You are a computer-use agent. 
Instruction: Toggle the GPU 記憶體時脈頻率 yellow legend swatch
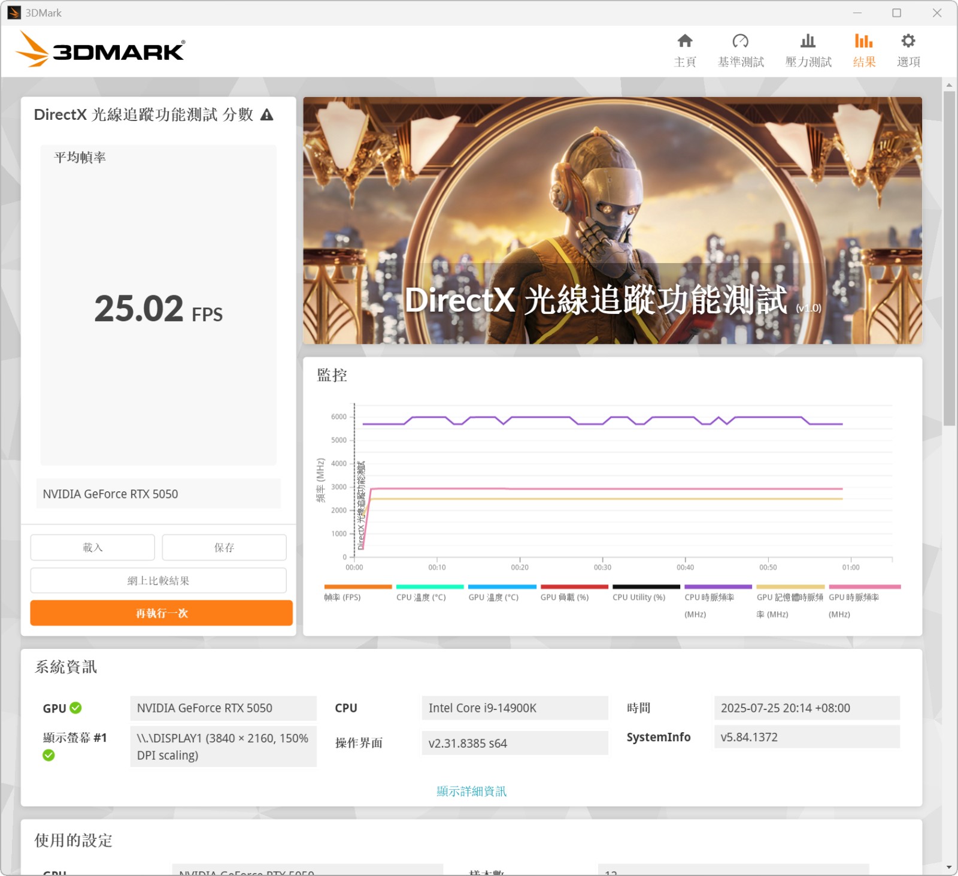pyautogui.click(x=790, y=587)
